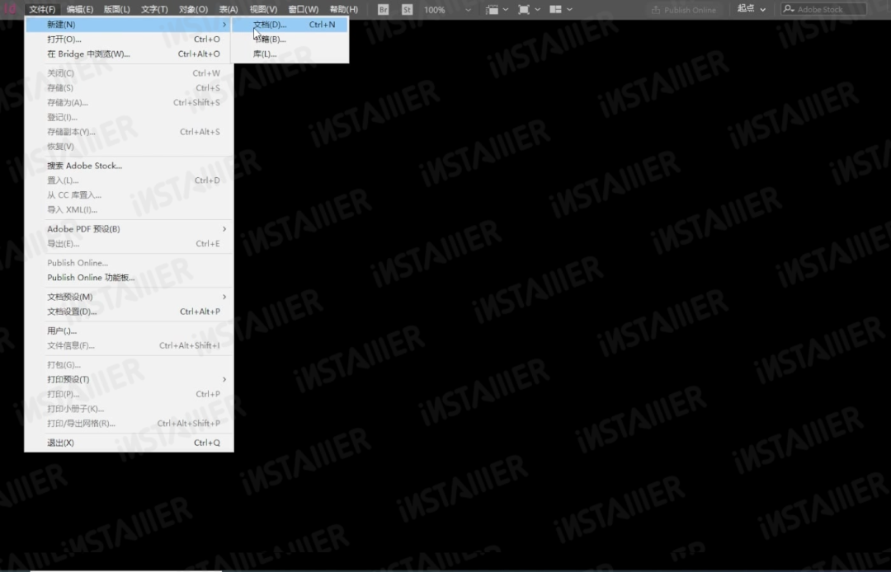Click the screen mode icon

(x=524, y=10)
